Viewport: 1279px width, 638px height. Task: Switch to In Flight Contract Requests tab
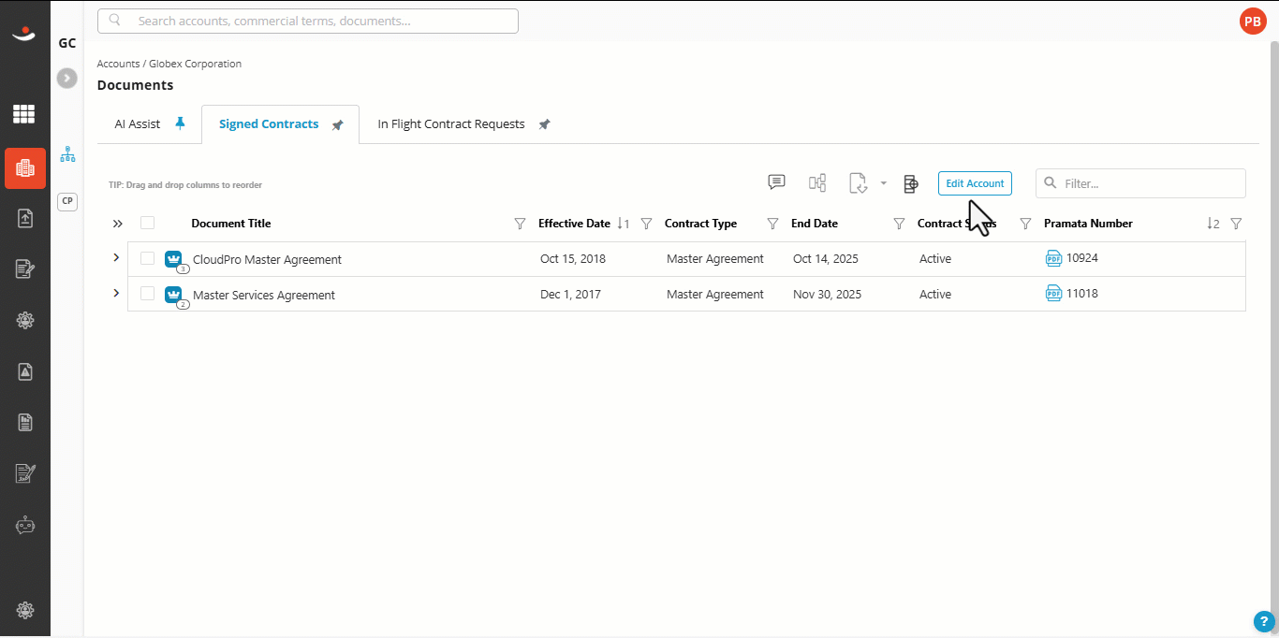tap(451, 123)
